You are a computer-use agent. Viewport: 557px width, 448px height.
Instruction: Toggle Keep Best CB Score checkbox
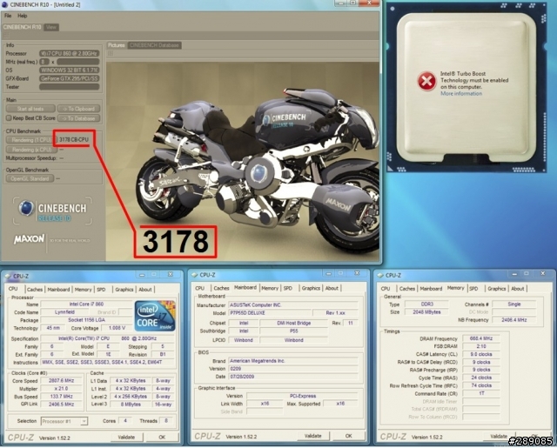9,117
